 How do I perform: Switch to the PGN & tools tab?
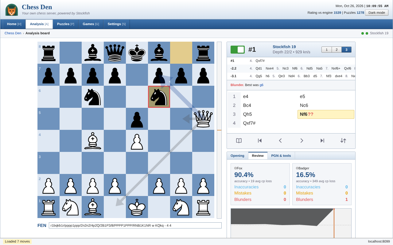[281, 156]
